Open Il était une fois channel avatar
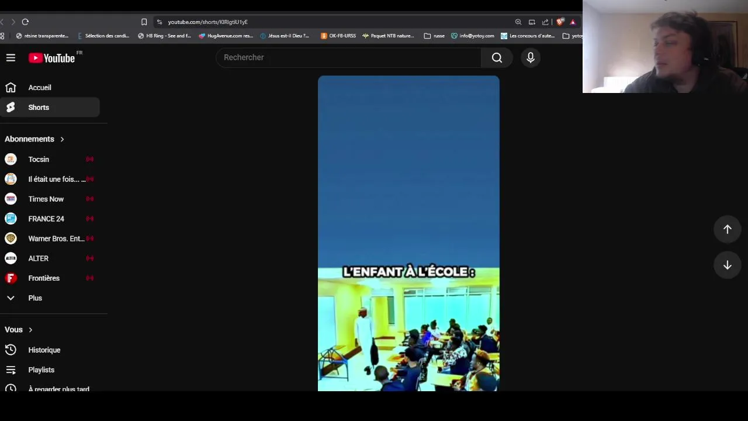This screenshot has width=748, height=421. click(11, 179)
